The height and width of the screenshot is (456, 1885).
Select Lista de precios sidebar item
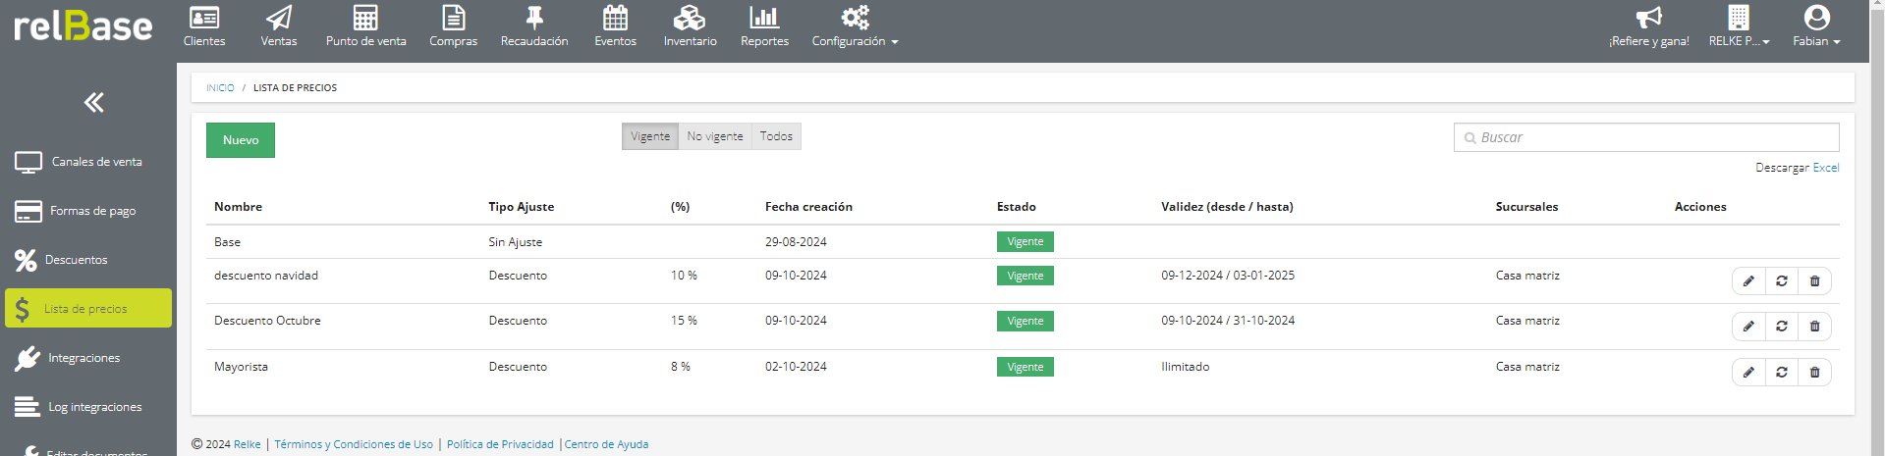point(87,308)
